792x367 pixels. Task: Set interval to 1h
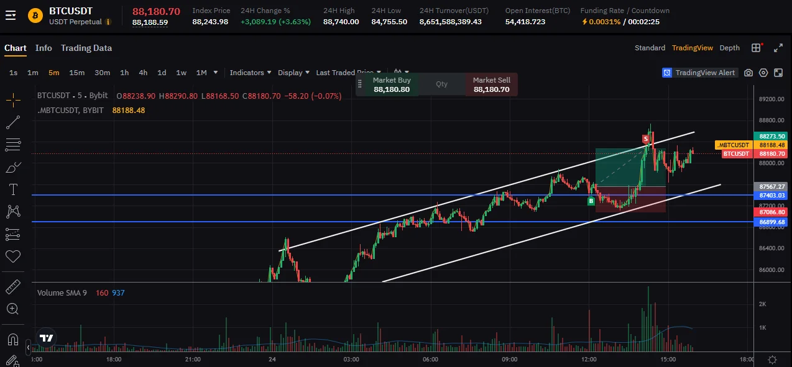124,73
